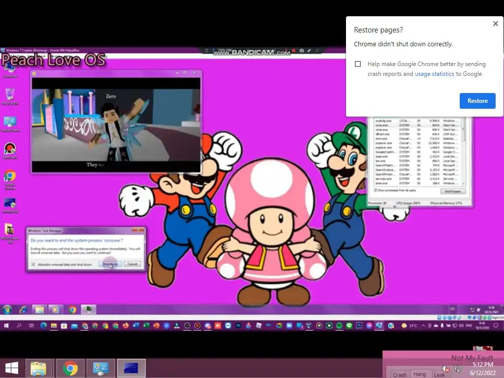Screen dimensions: 504x378
Task: Select the dwm.exe process row
Action: (417, 138)
